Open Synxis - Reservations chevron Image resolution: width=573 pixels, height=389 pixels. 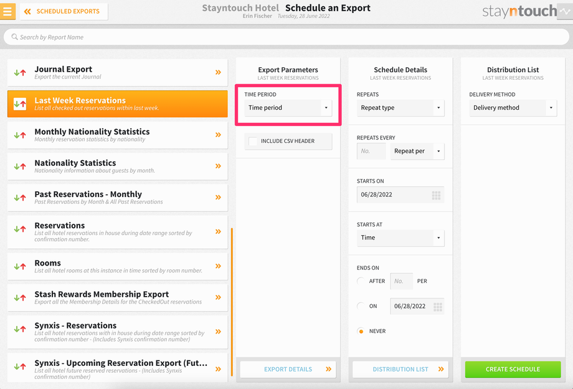(x=218, y=332)
